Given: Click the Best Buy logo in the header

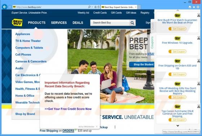Looking at the screenshot, I should [x=17, y=22].
